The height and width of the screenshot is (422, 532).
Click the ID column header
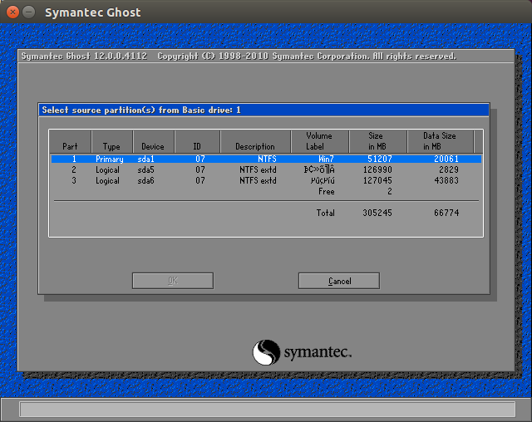197,141
